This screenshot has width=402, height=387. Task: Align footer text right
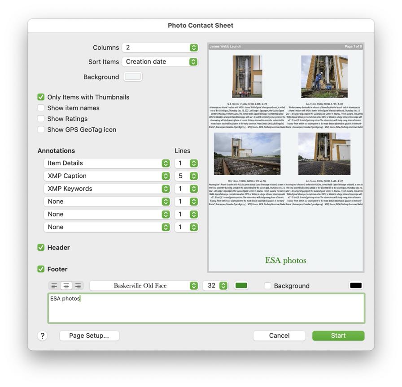(x=78, y=286)
